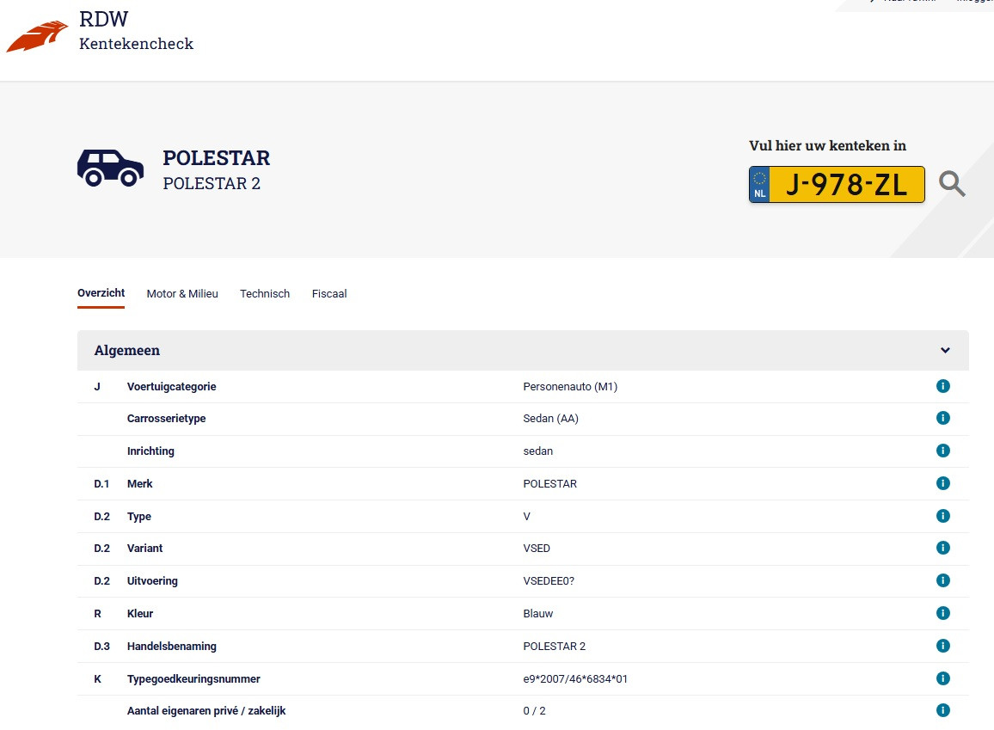This screenshot has width=994, height=730.
Task: Open the Technisch tab
Action: tap(265, 293)
